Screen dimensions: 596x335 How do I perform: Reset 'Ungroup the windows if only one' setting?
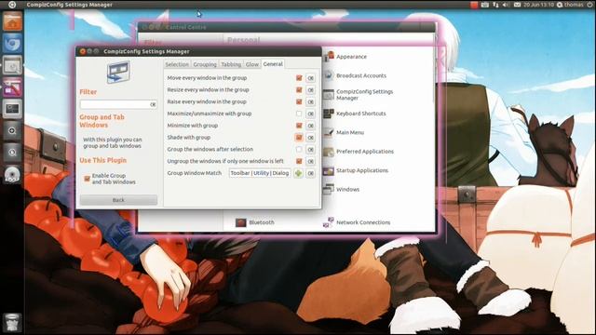tap(310, 161)
